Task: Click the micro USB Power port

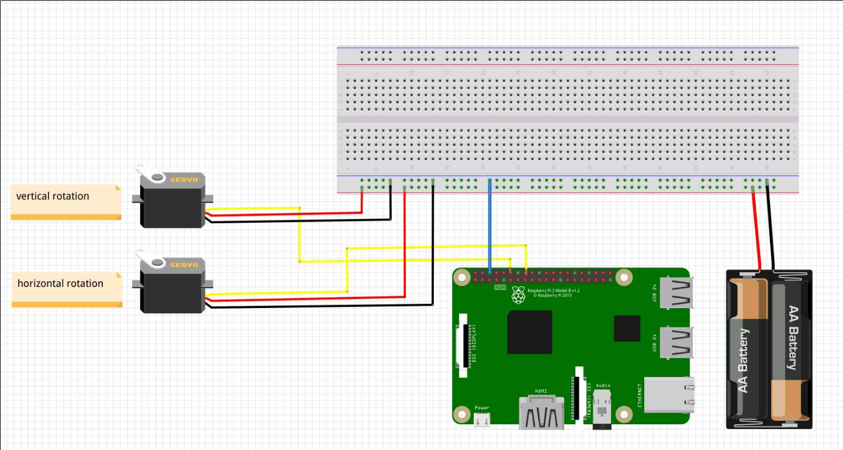Action: (482, 419)
